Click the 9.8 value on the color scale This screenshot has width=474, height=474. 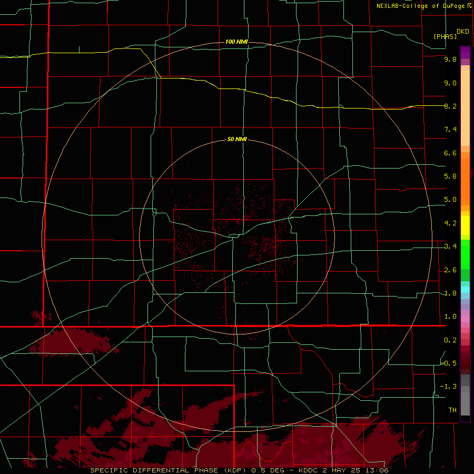[x=450, y=60]
